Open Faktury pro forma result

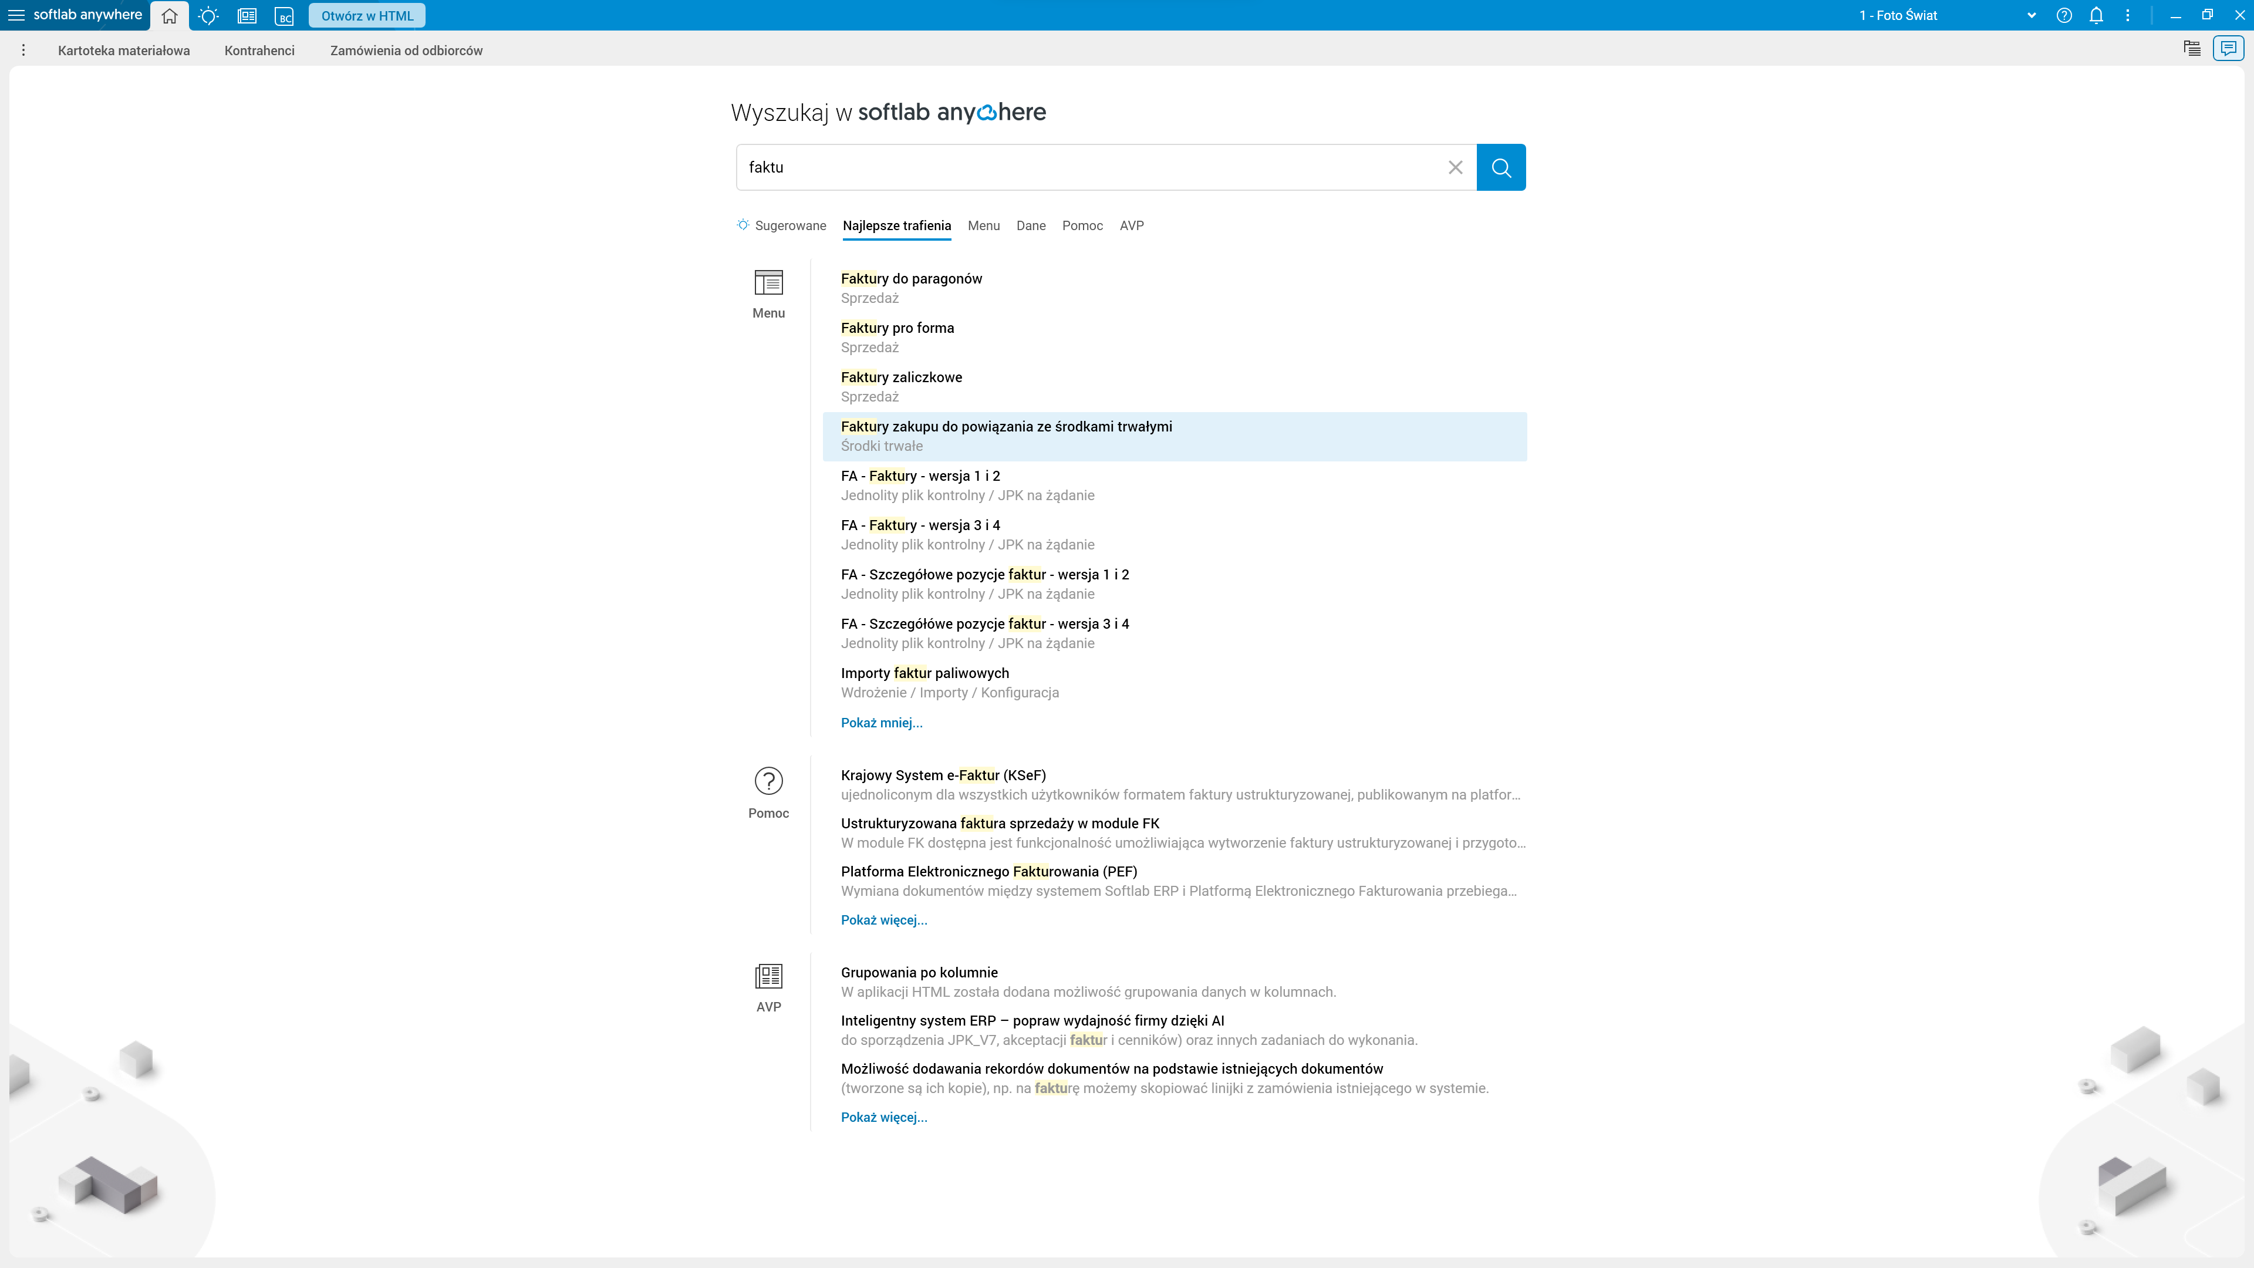(897, 328)
